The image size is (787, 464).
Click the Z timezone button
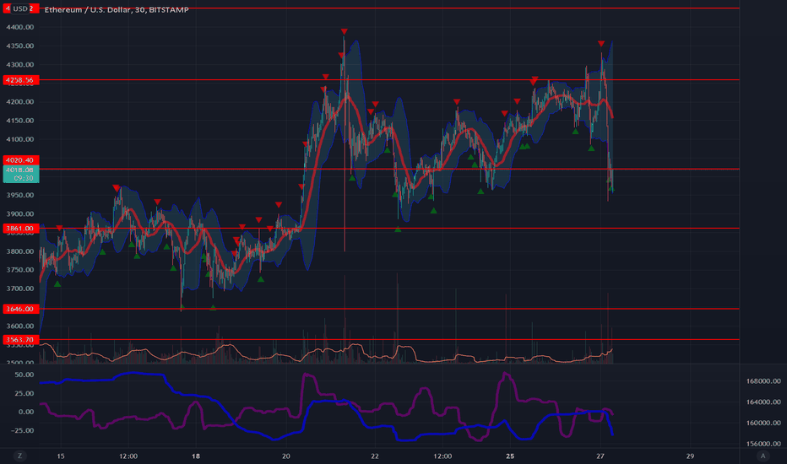click(20, 456)
